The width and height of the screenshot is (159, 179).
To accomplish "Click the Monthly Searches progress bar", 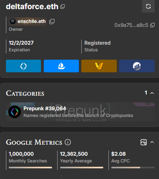I will (30, 168).
